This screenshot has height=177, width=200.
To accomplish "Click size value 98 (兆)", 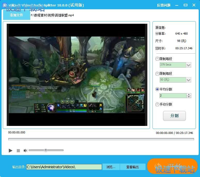I will point(182,41).
